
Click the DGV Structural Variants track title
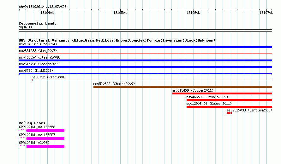pos(117,40)
